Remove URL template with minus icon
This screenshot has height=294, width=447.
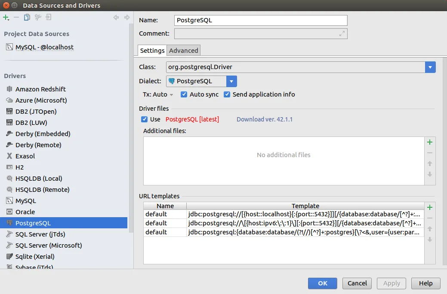click(430, 218)
